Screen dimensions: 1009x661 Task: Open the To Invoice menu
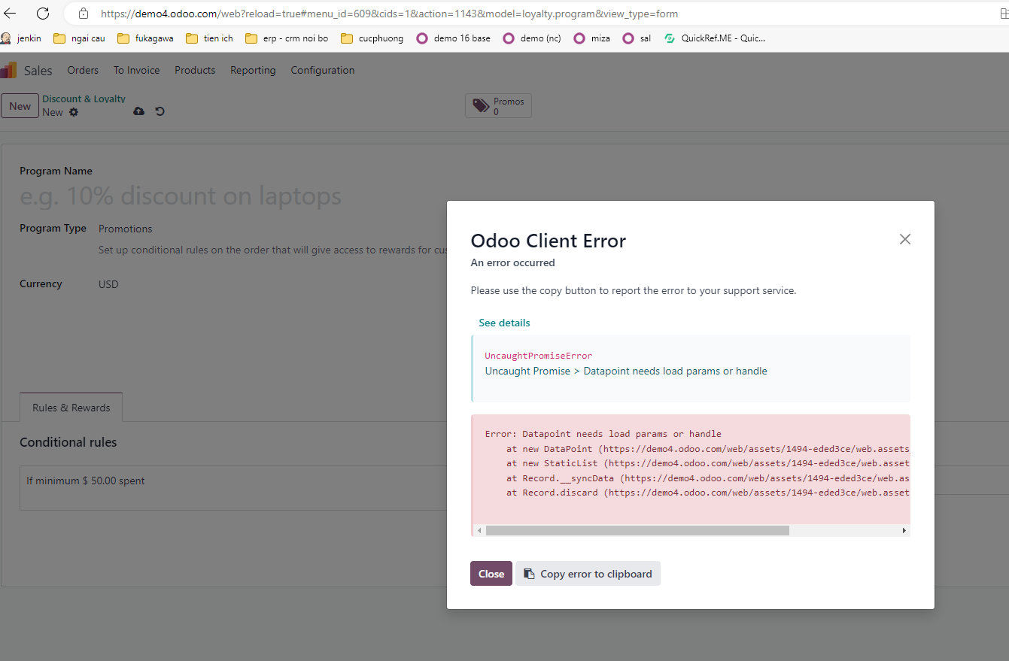click(136, 70)
